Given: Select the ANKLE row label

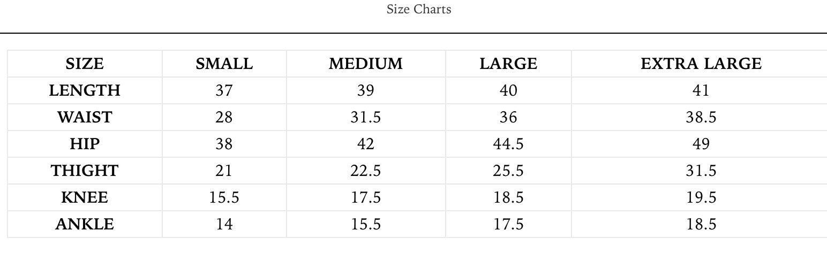Looking at the screenshot, I should coord(85,224).
